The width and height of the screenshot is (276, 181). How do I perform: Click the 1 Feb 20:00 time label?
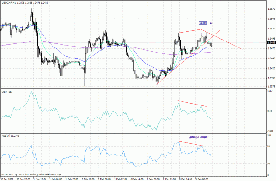tap(72, 179)
